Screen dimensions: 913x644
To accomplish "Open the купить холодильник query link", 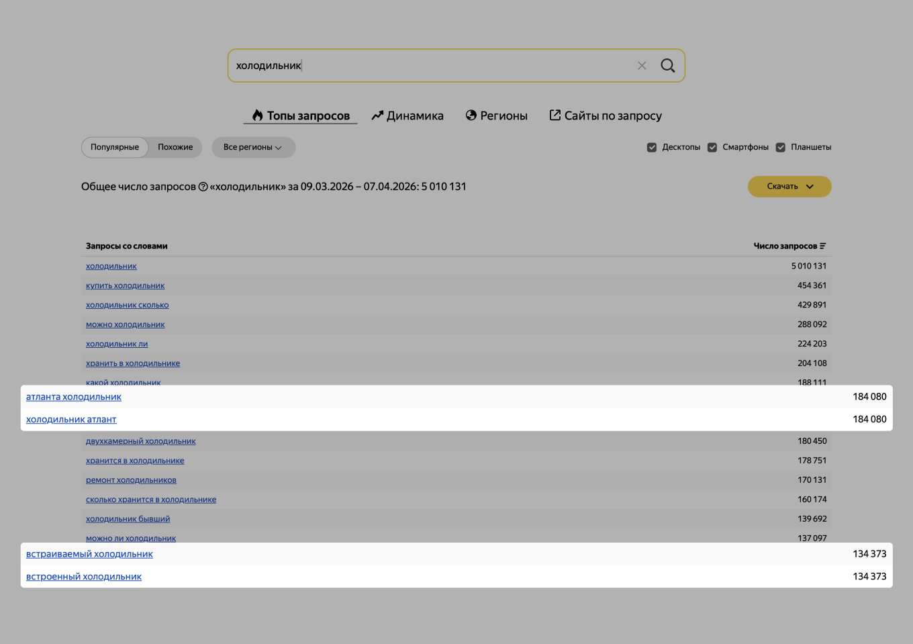I will pos(125,286).
